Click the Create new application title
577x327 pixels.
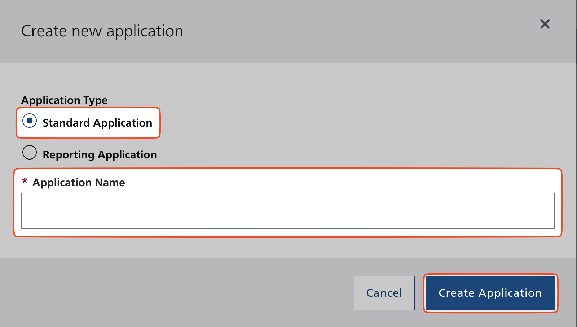(x=102, y=31)
